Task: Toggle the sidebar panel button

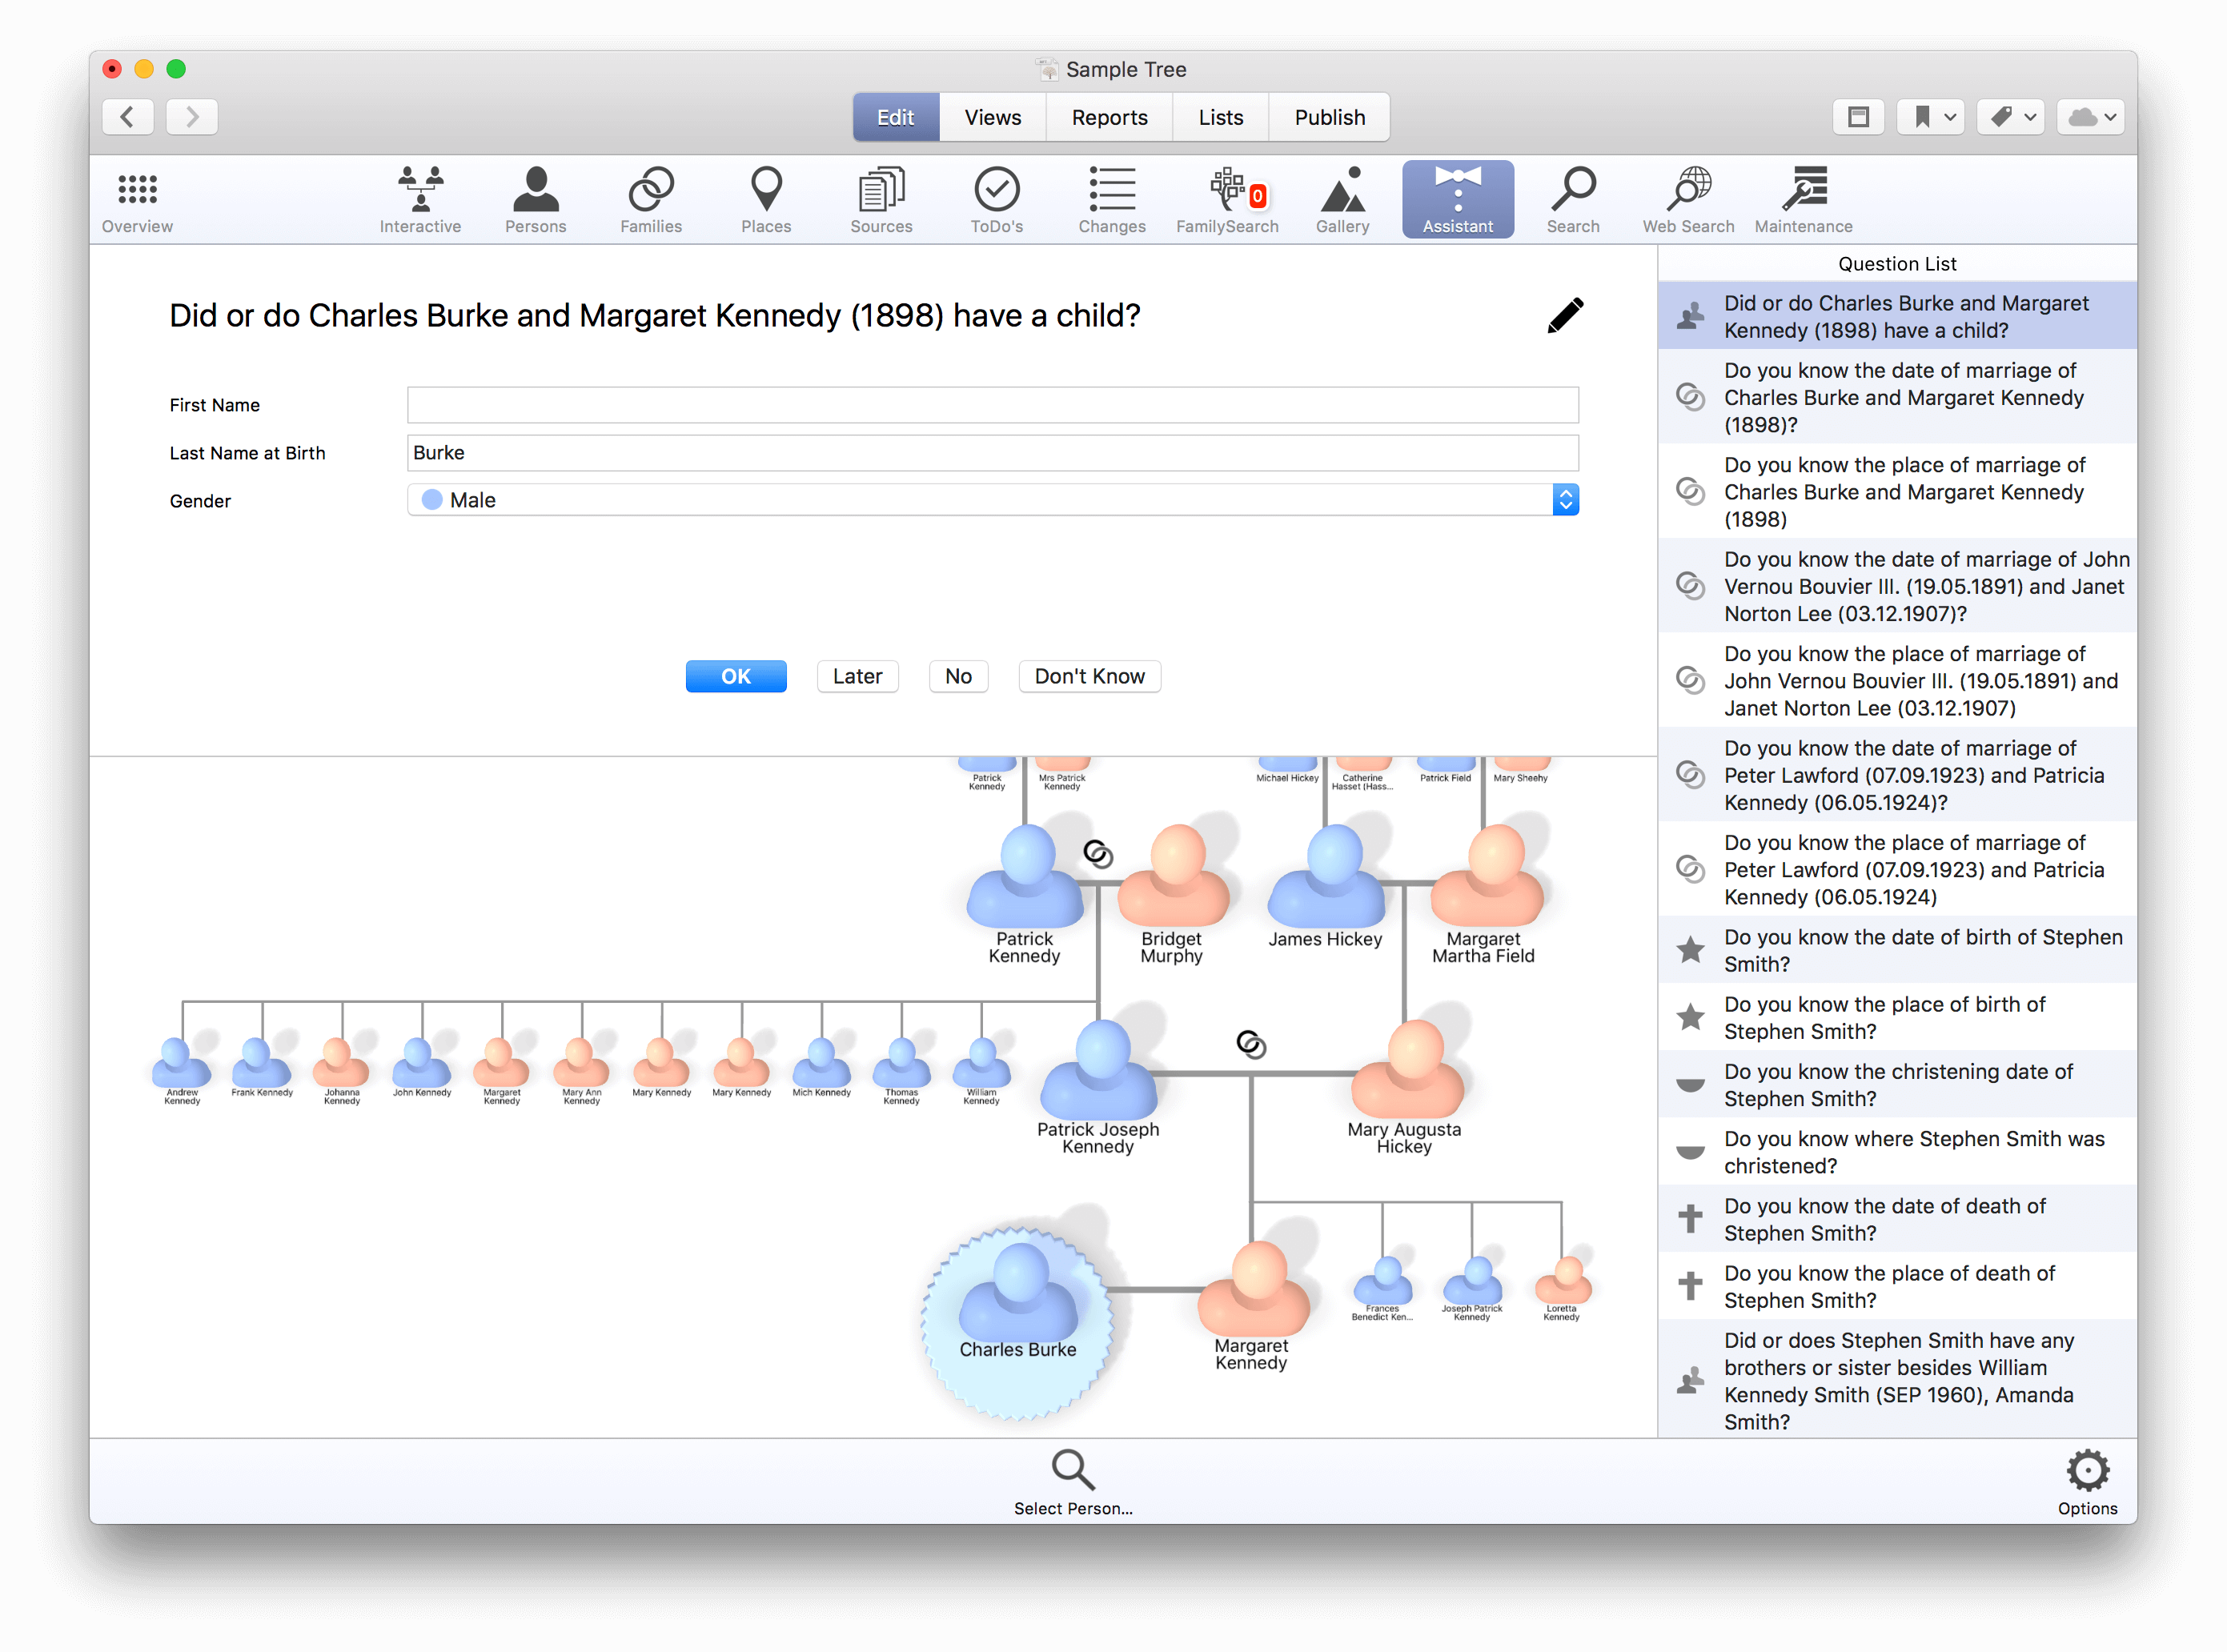Action: click(x=1858, y=117)
